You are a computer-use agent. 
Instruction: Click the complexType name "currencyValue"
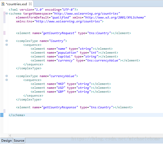62,76
